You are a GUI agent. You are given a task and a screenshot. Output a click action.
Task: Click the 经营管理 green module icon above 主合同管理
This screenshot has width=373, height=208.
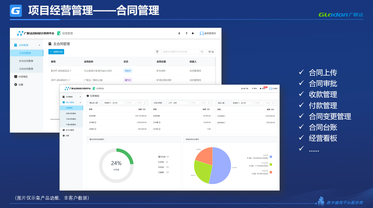pos(59,33)
